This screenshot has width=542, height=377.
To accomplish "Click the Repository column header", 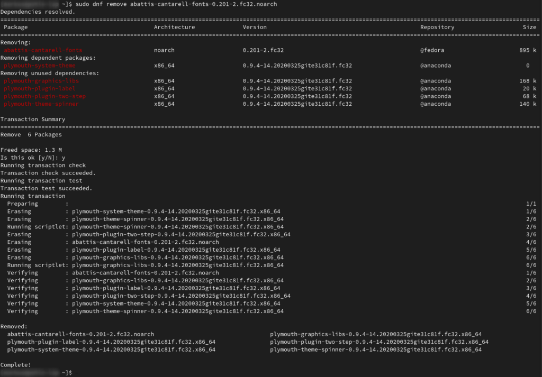I will pyautogui.click(x=437, y=27).
